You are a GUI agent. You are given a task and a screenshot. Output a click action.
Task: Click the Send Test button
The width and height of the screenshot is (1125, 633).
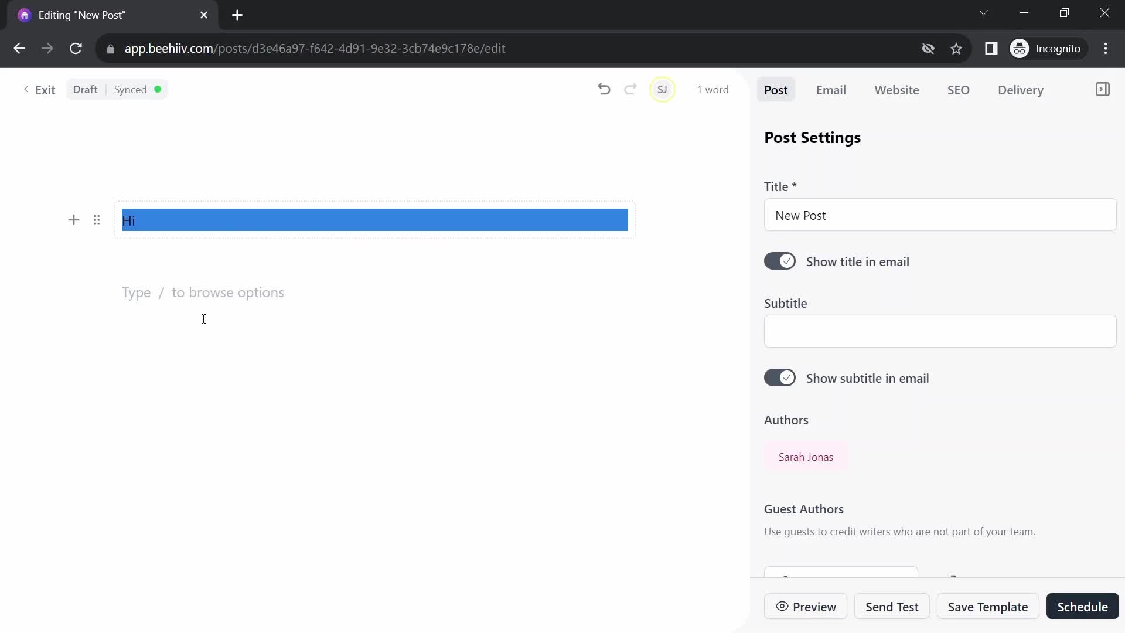[892, 607]
